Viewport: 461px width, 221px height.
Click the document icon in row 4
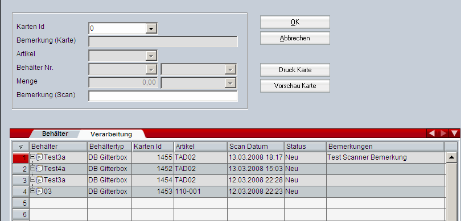(x=39, y=191)
